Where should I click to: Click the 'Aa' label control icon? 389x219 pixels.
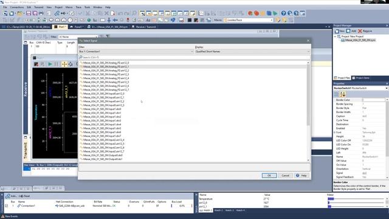coord(148,20)
